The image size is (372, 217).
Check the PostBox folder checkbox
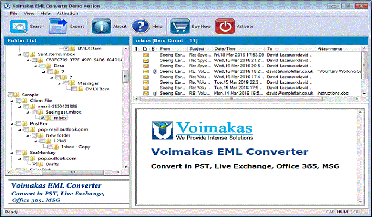click(18, 123)
